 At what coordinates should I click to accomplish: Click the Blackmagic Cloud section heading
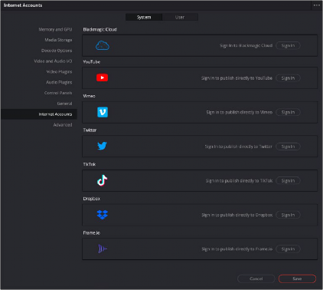[100, 29]
